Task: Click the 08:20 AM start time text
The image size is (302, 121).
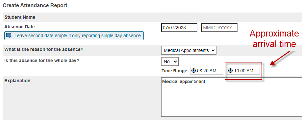Action: 207,71
